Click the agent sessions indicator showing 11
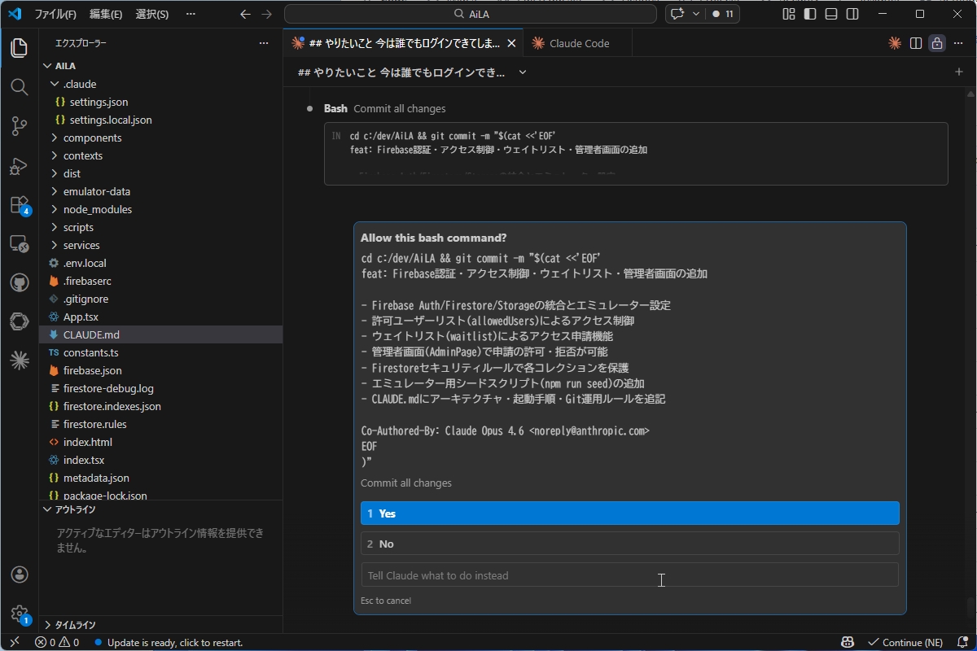Image resolution: width=977 pixels, height=651 pixels. click(x=723, y=14)
